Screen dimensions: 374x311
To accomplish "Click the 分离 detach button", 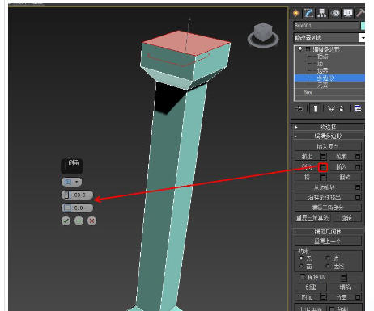I will (x=342, y=297).
